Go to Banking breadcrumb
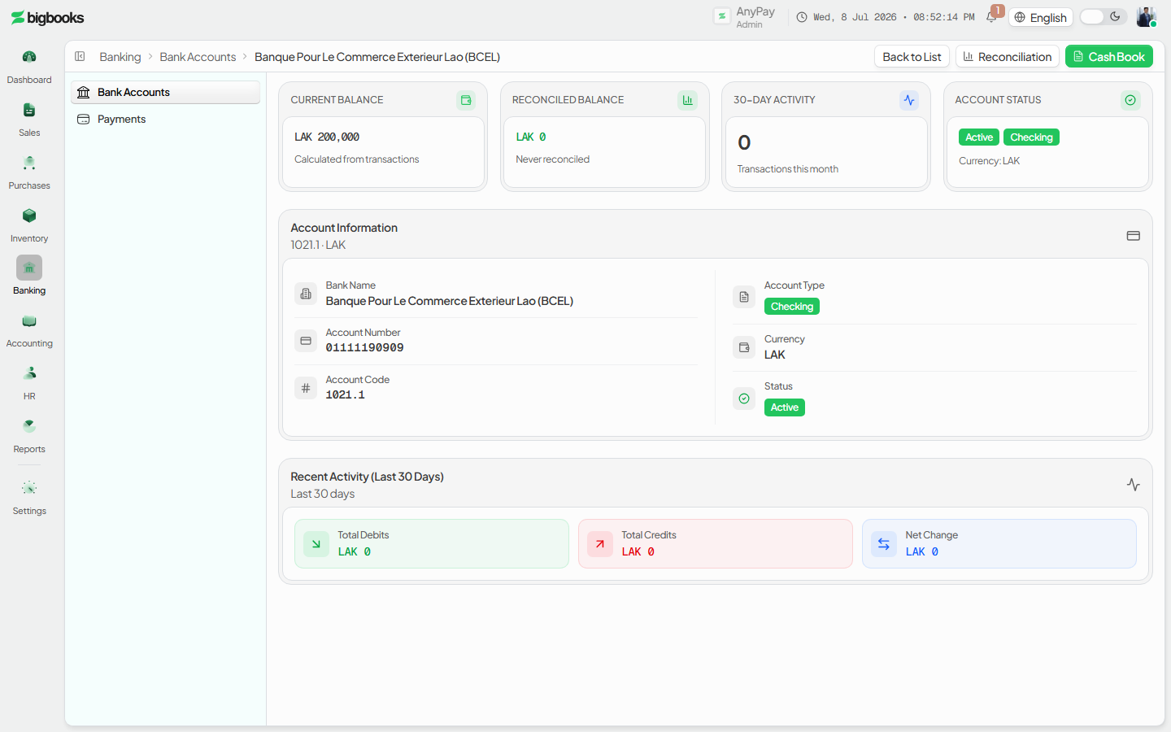The image size is (1171, 732). click(x=120, y=57)
